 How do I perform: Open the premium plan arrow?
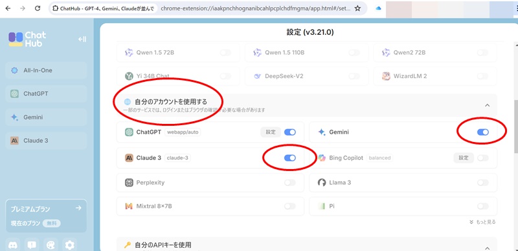click(x=78, y=208)
